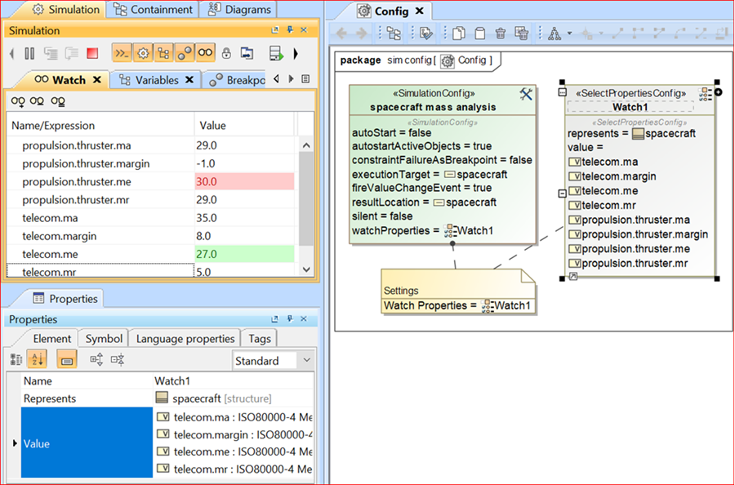Stop simulation with the red square button
Screen dimensions: 735x485
[92, 54]
